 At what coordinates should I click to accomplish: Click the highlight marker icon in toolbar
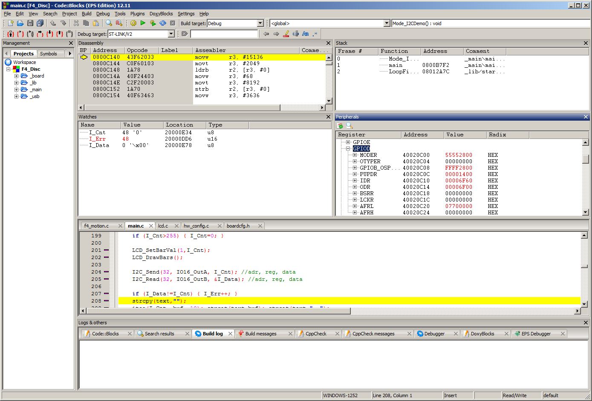point(286,34)
